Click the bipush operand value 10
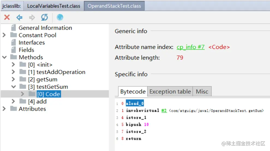Viewport: 270px width, 151px height. (146, 125)
